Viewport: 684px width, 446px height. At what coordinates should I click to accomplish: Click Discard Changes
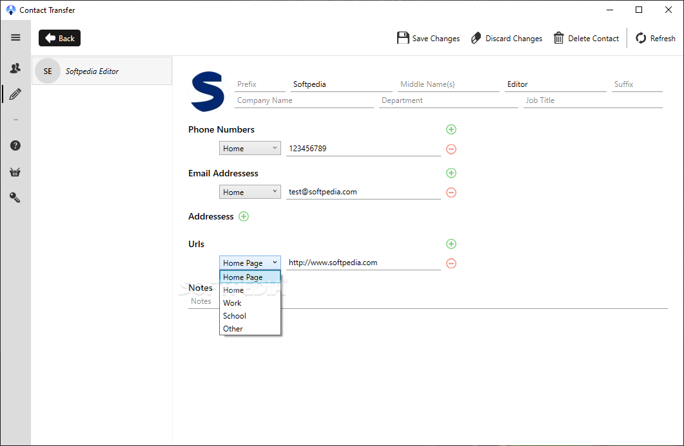point(507,39)
